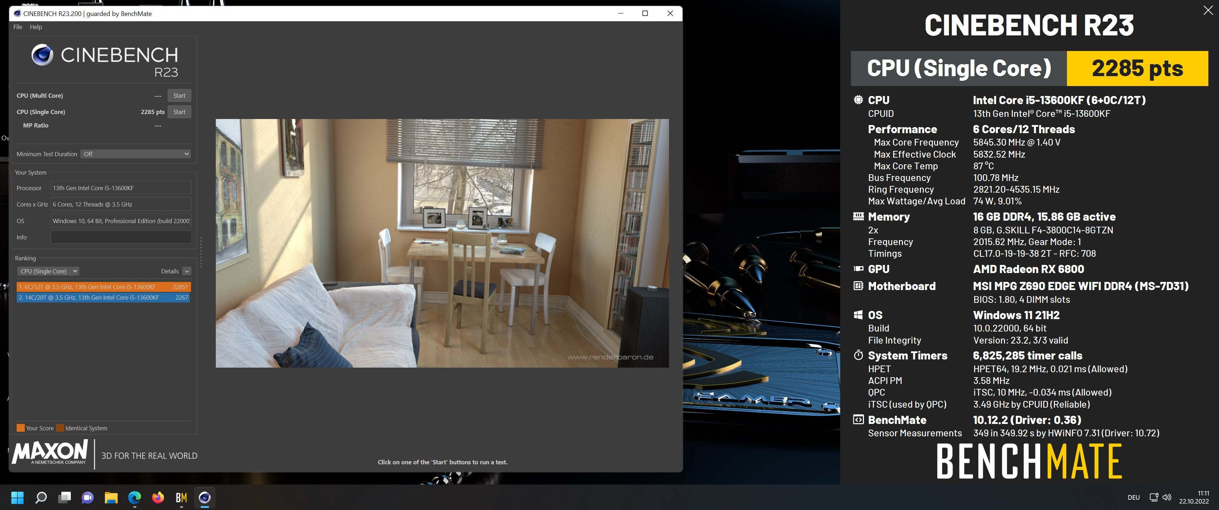Viewport: 1219px width, 510px height.
Task: Start the CPU (Multi Core) test
Action: click(x=179, y=96)
